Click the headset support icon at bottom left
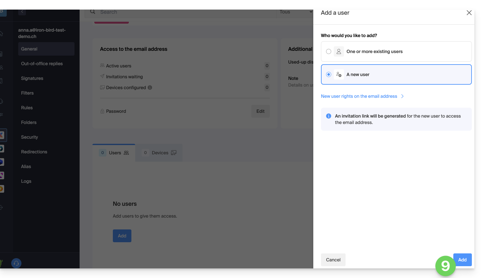This screenshot has width=484, height=278. coord(16,263)
